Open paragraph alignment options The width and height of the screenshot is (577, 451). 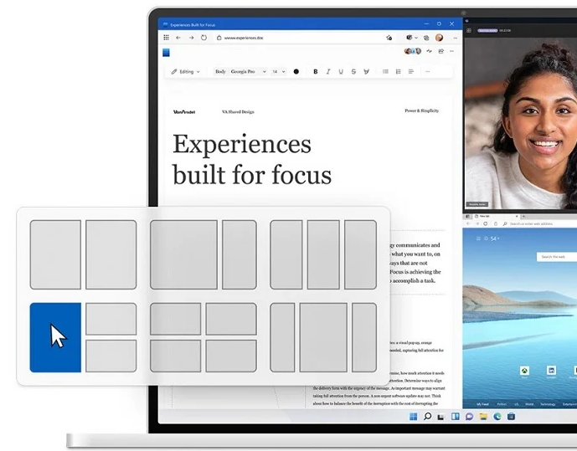[411, 72]
